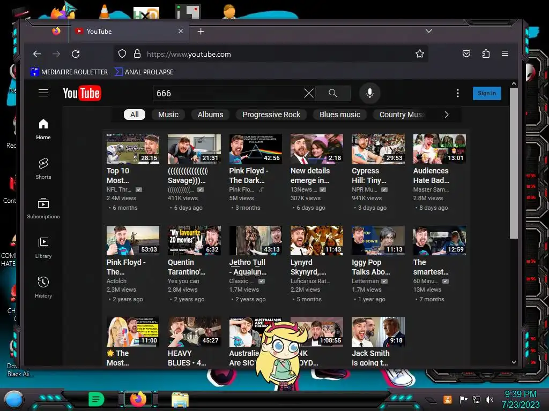Click the Firefox taskbar icon
The width and height of the screenshot is (549, 411).
tap(138, 399)
